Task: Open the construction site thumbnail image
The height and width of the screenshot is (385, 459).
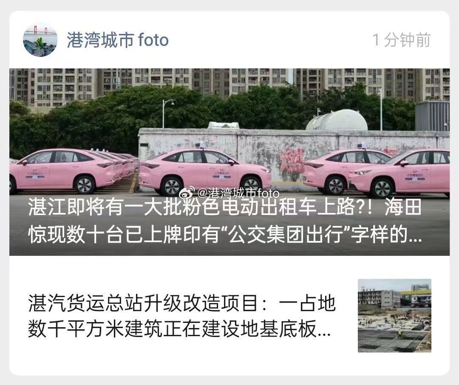Action: (x=394, y=316)
